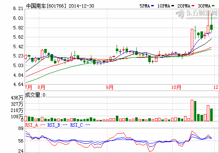Click the tallest red volume bar
219x153 pixels.
(x=192, y=110)
